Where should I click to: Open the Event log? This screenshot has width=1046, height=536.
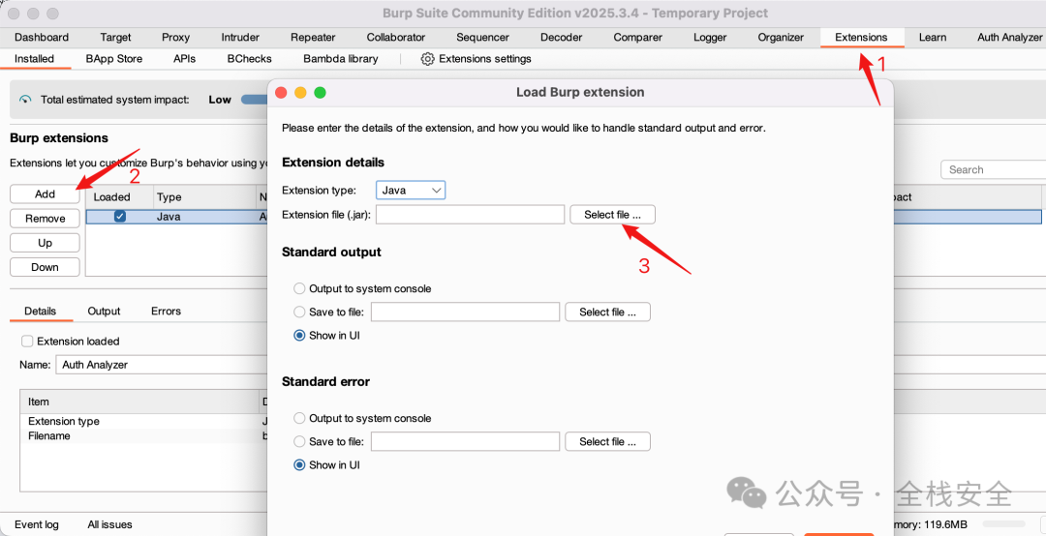pos(37,524)
